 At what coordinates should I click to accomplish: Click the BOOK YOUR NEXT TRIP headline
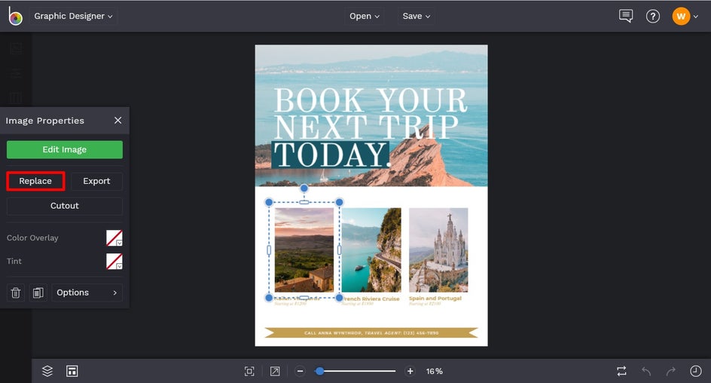tap(371, 113)
